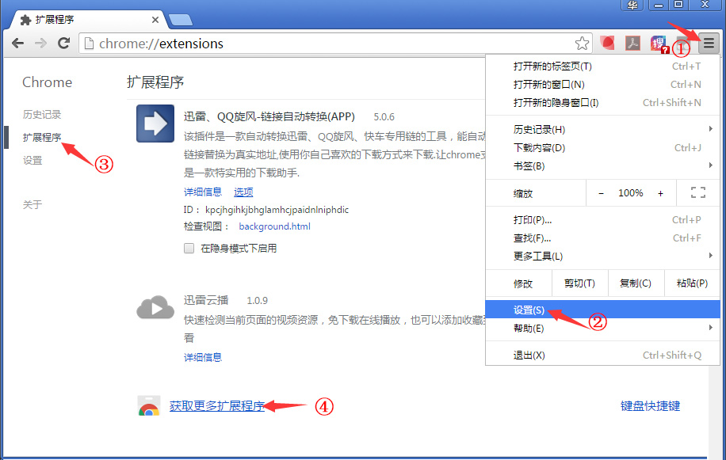Screen dimensions: 726x460
Task: Click the Sogou extension icon
Action: tap(658, 44)
